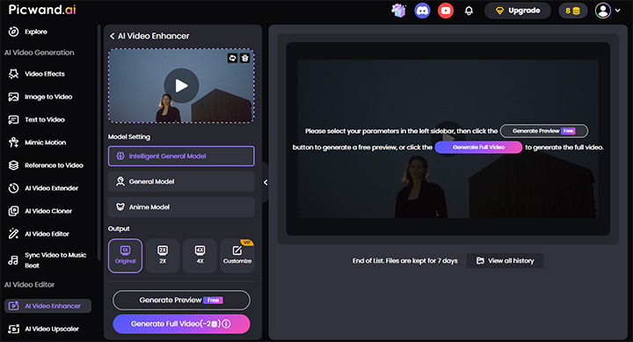Open the Explore page icon
The width and height of the screenshot is (633, 342).
(14, 32)
